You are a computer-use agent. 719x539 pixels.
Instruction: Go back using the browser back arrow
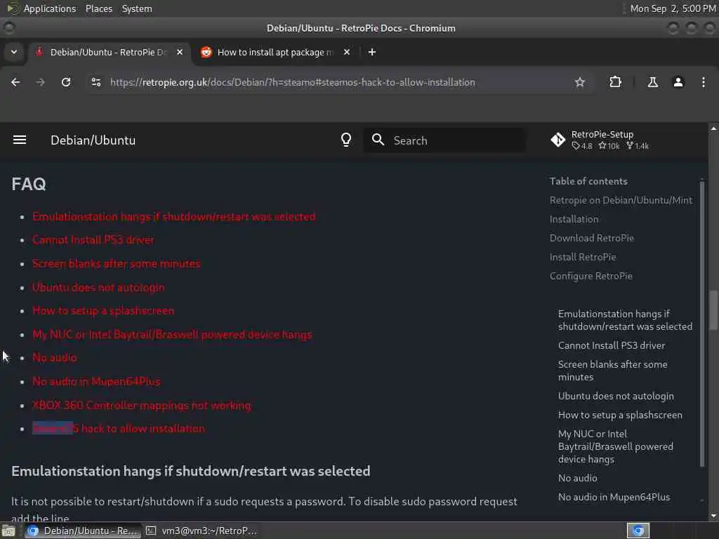pyautogui.click(x=15, y=82)
